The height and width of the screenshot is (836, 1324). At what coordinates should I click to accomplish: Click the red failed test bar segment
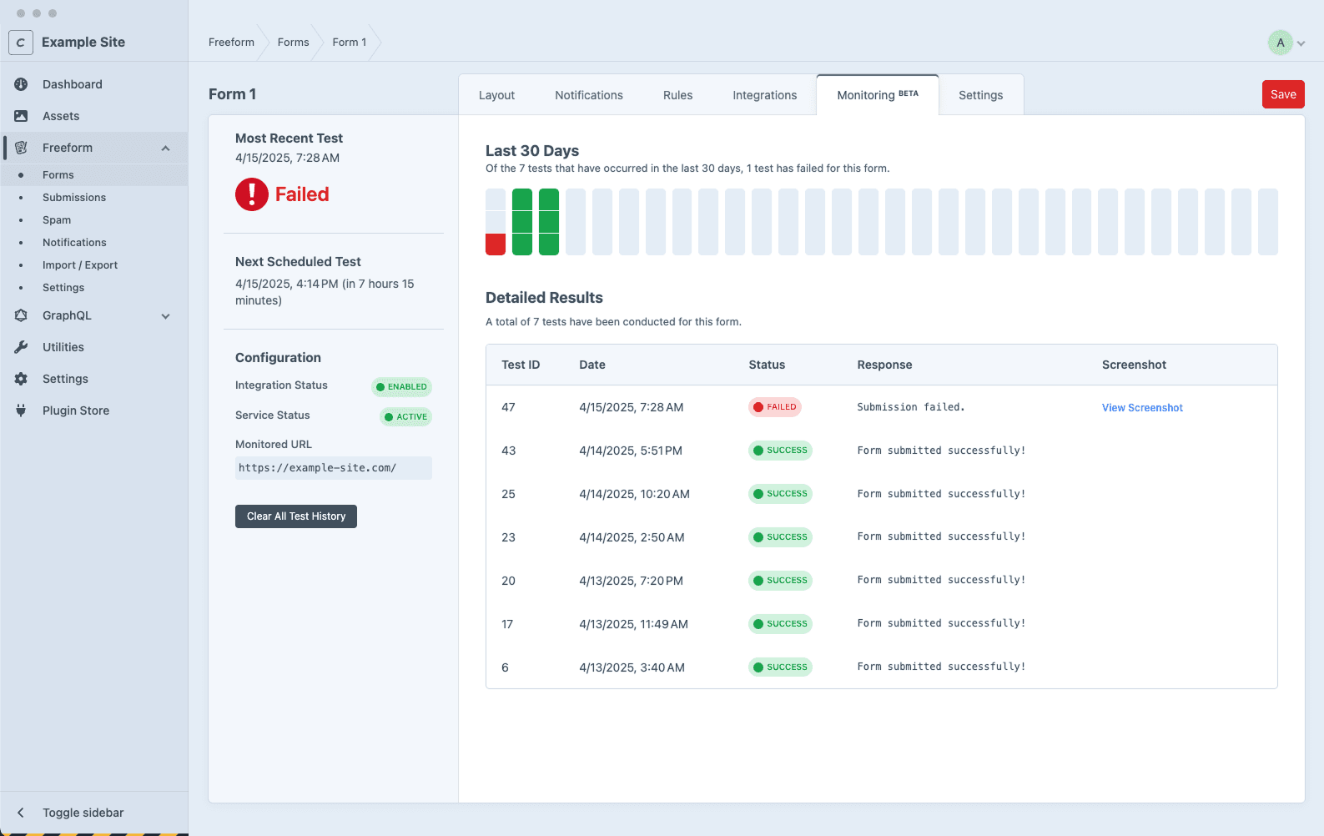[x=496, y=244]
